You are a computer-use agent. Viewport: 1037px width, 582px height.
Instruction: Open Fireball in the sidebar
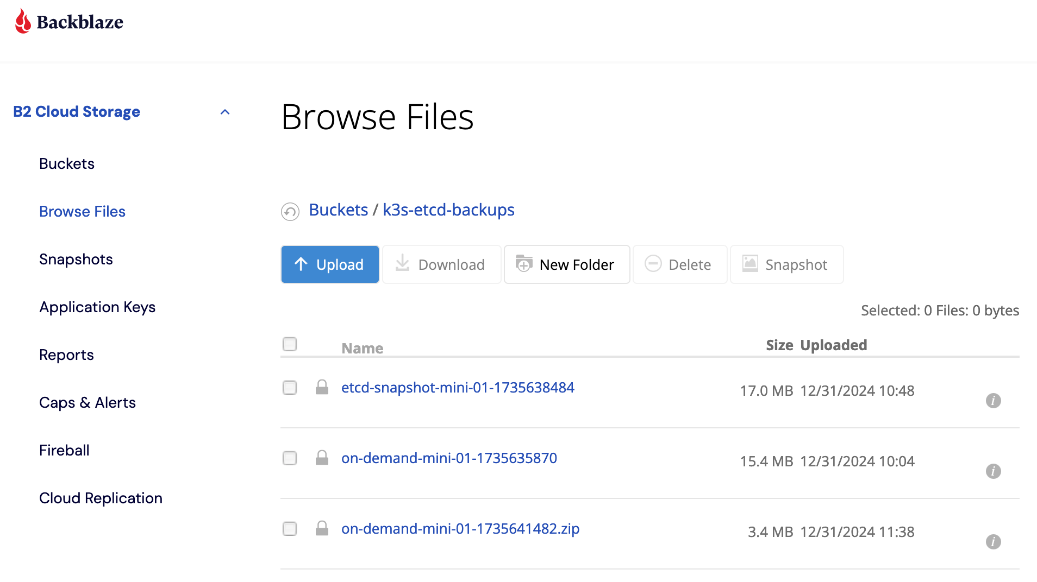coord(64,450)
